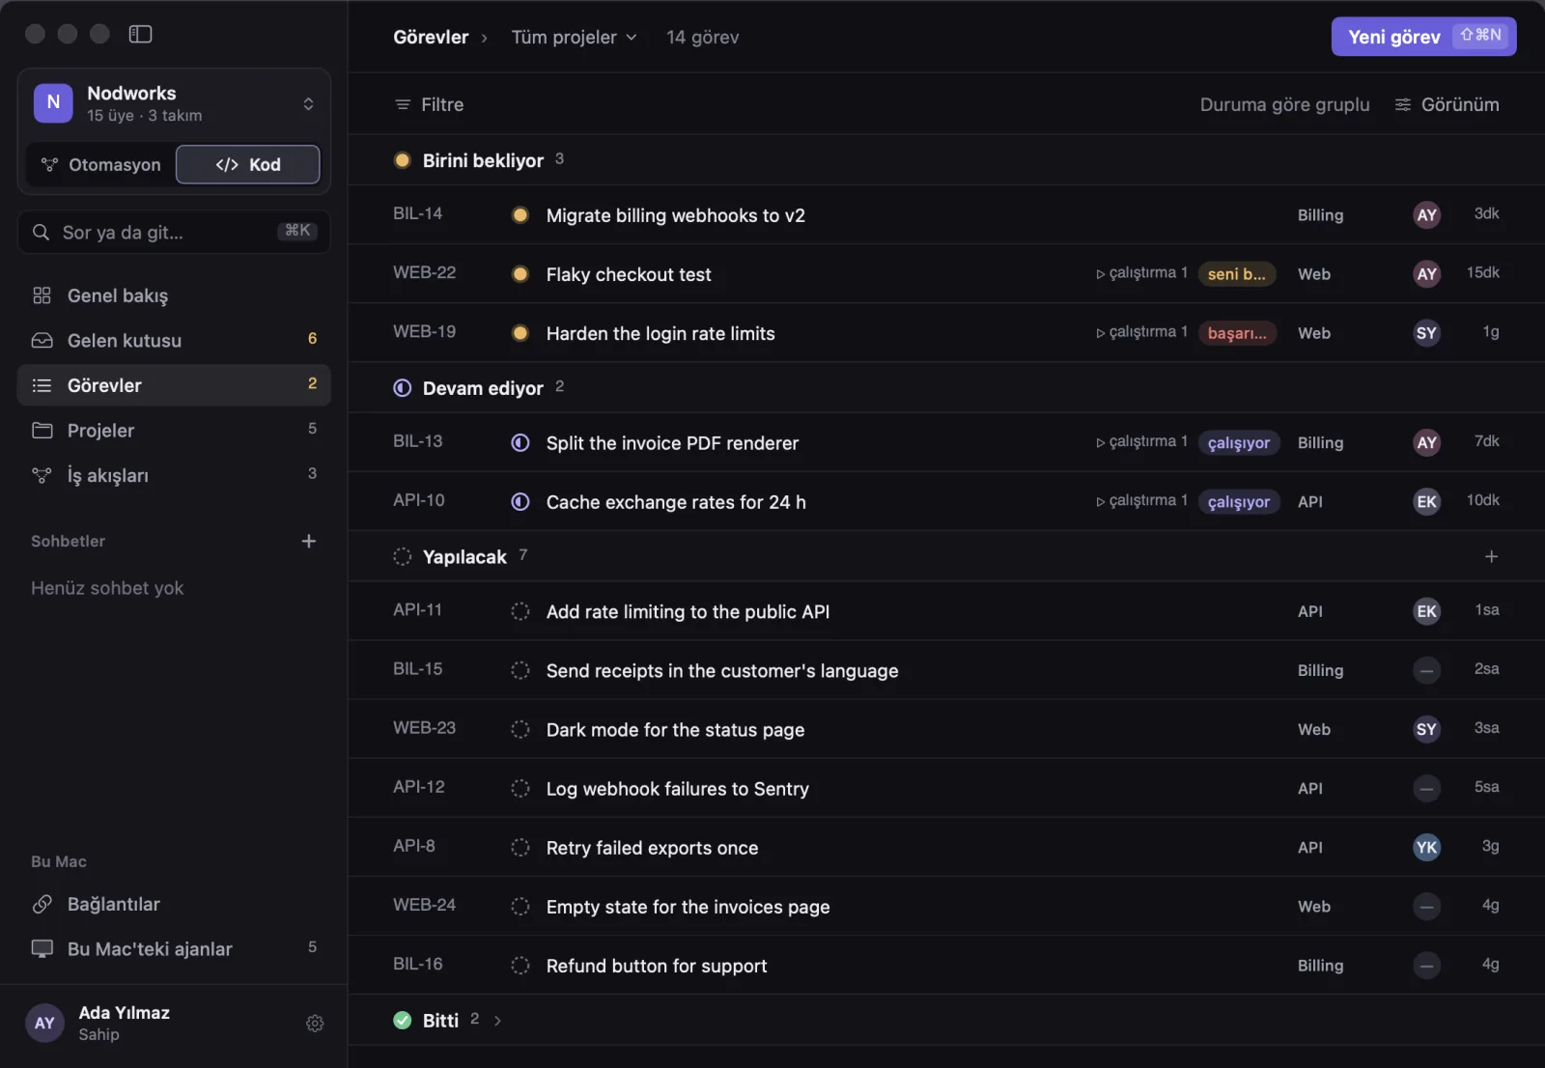
Task: Click Görevler breadcrumb in header
Action: (431, 37)
